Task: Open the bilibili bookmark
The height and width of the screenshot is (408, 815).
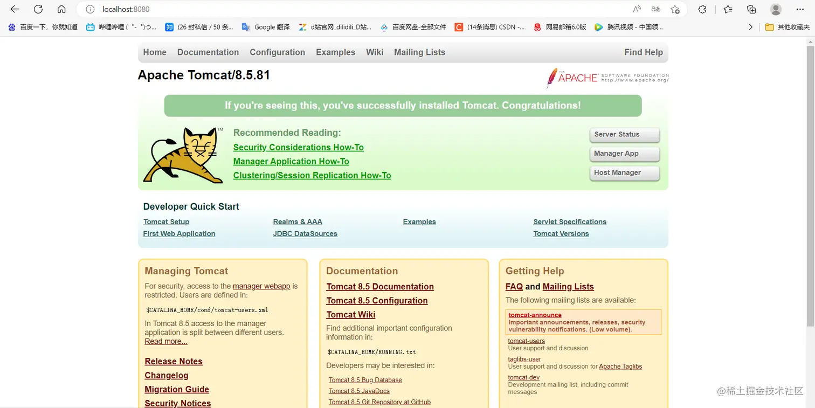Action: (x=121, y=27)
